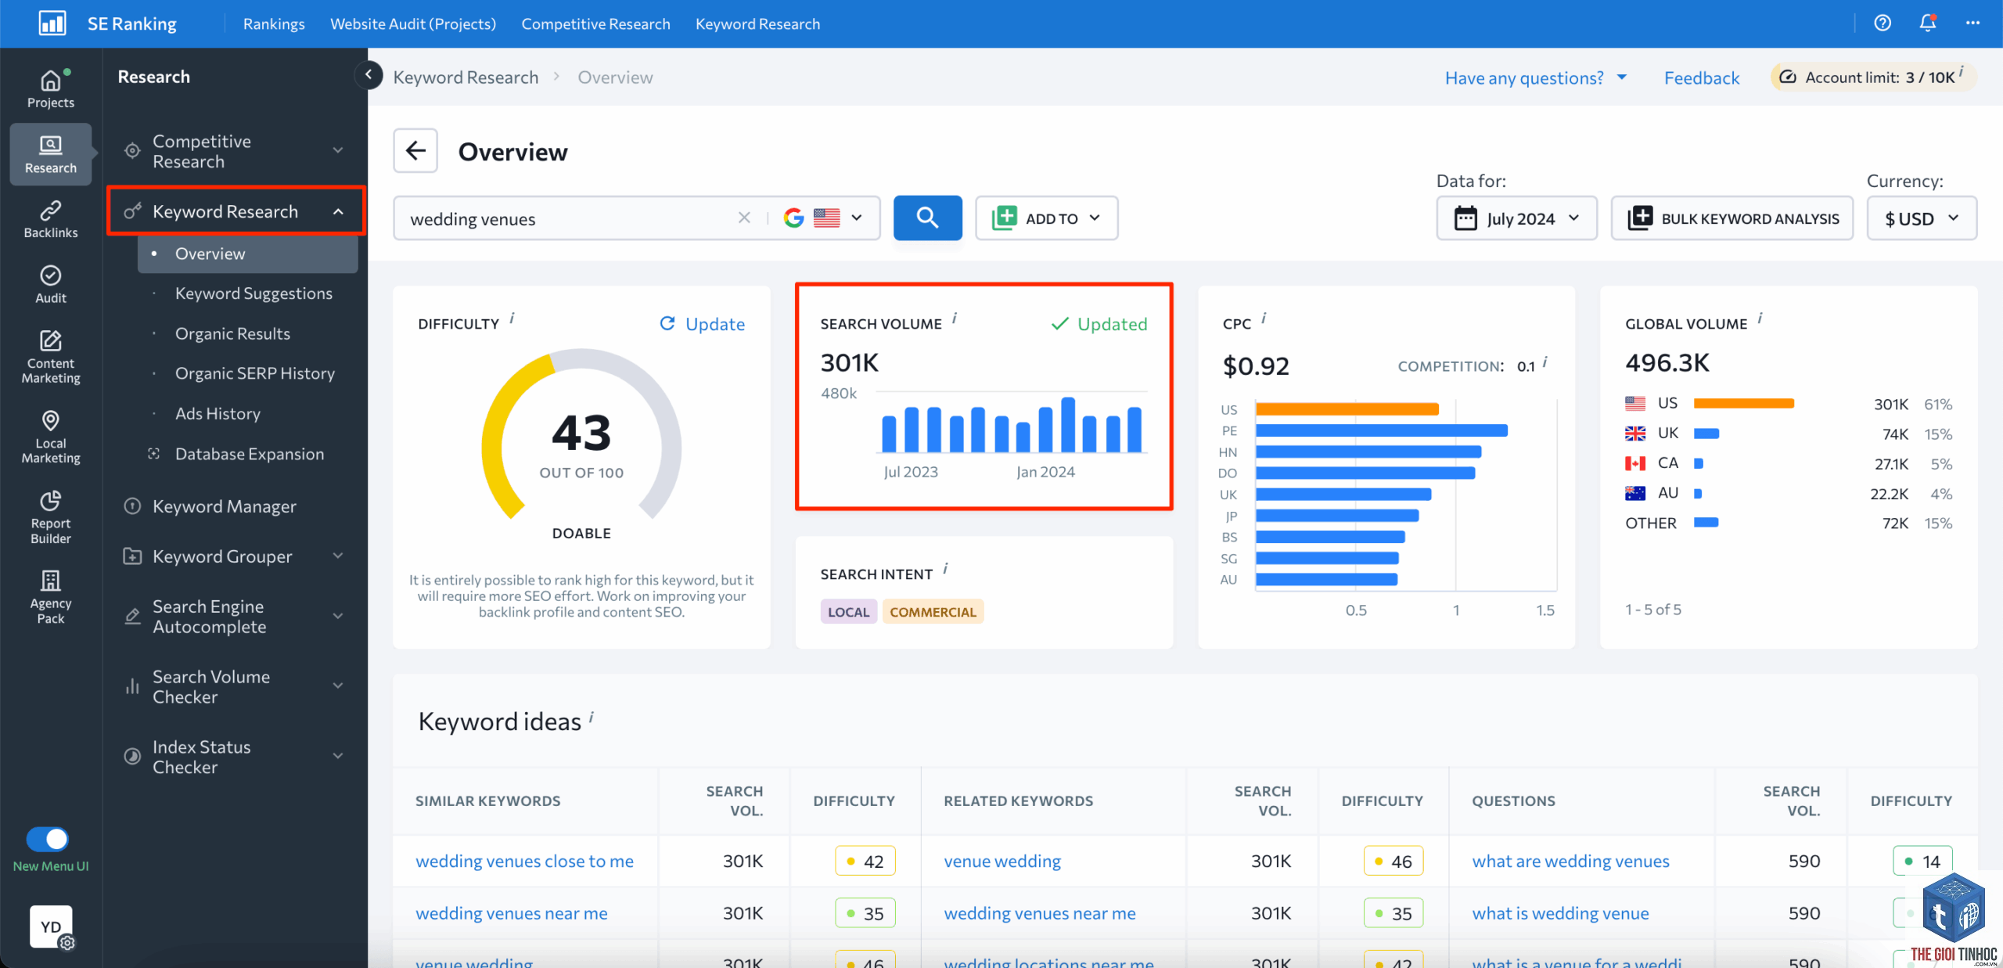Image resolution: width=2003 pixels, height=968 pixels.
Task: Open the $ USD currency dropdown
Action: point(1922,218)
